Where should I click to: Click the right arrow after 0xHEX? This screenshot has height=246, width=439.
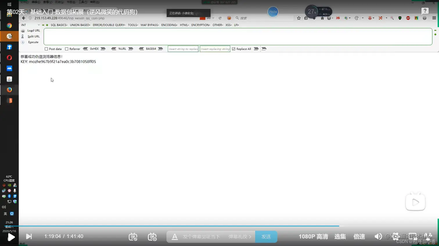pyautogui.click(x=103, y=49)
